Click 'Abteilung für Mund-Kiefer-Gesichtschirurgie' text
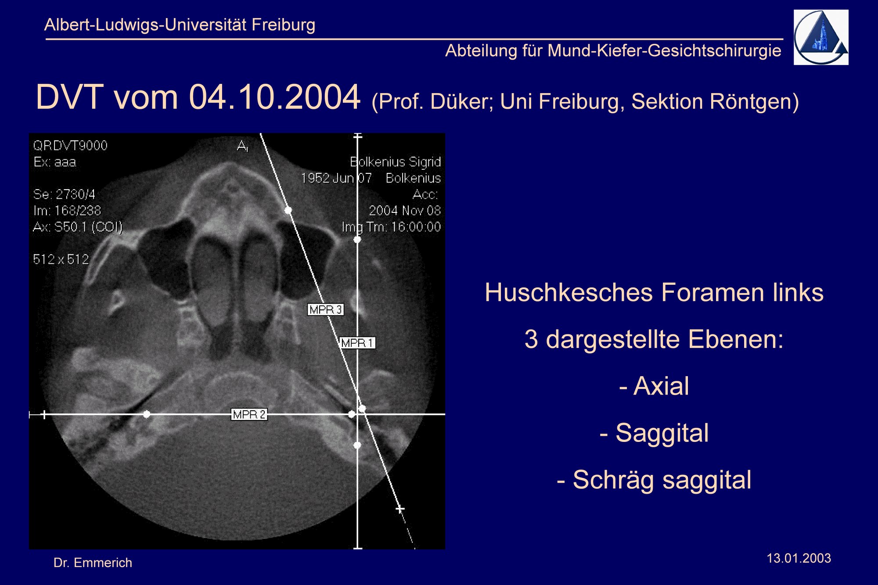 pyautogui.click(x=613, y=50)
